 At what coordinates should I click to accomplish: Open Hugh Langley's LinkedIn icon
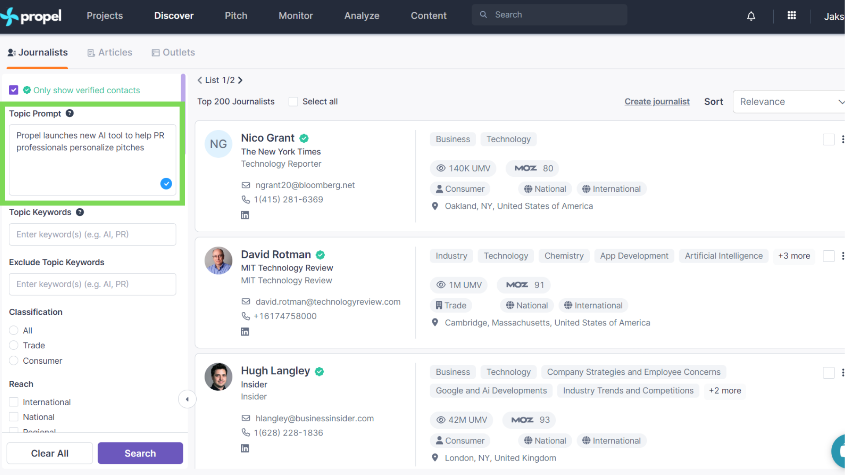click(x=245, y=448)
